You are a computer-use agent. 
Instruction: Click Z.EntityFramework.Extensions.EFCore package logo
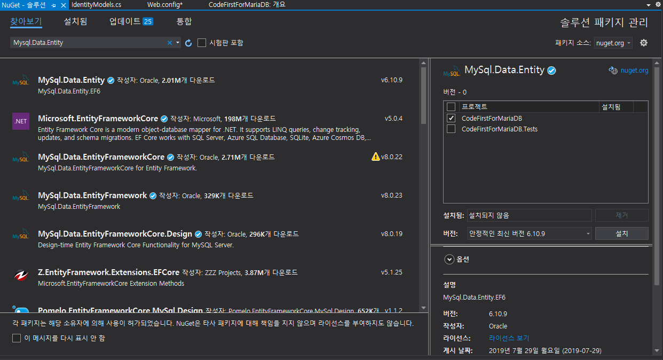click(21, 275)
